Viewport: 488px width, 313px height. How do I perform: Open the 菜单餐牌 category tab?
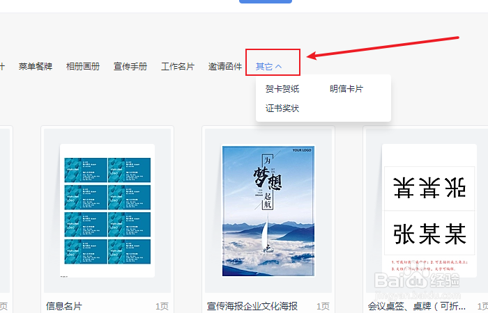pos(36,67)
